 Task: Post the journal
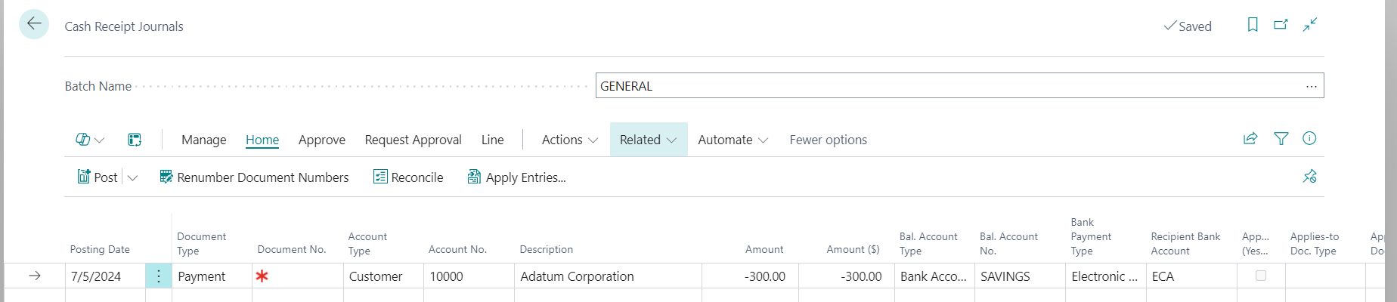pyautogui.click(x=98, y=177)
